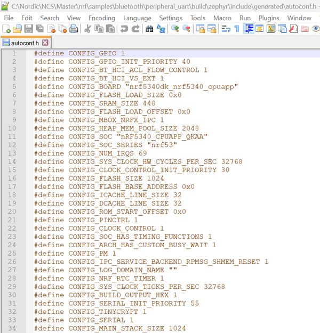Open the Replace dialog icon
320x333 pixels.
161,29
